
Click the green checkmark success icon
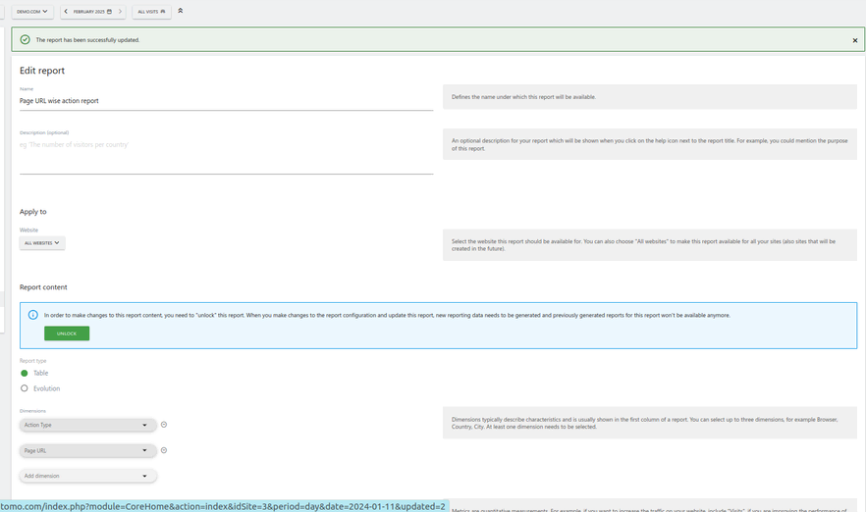25,40
